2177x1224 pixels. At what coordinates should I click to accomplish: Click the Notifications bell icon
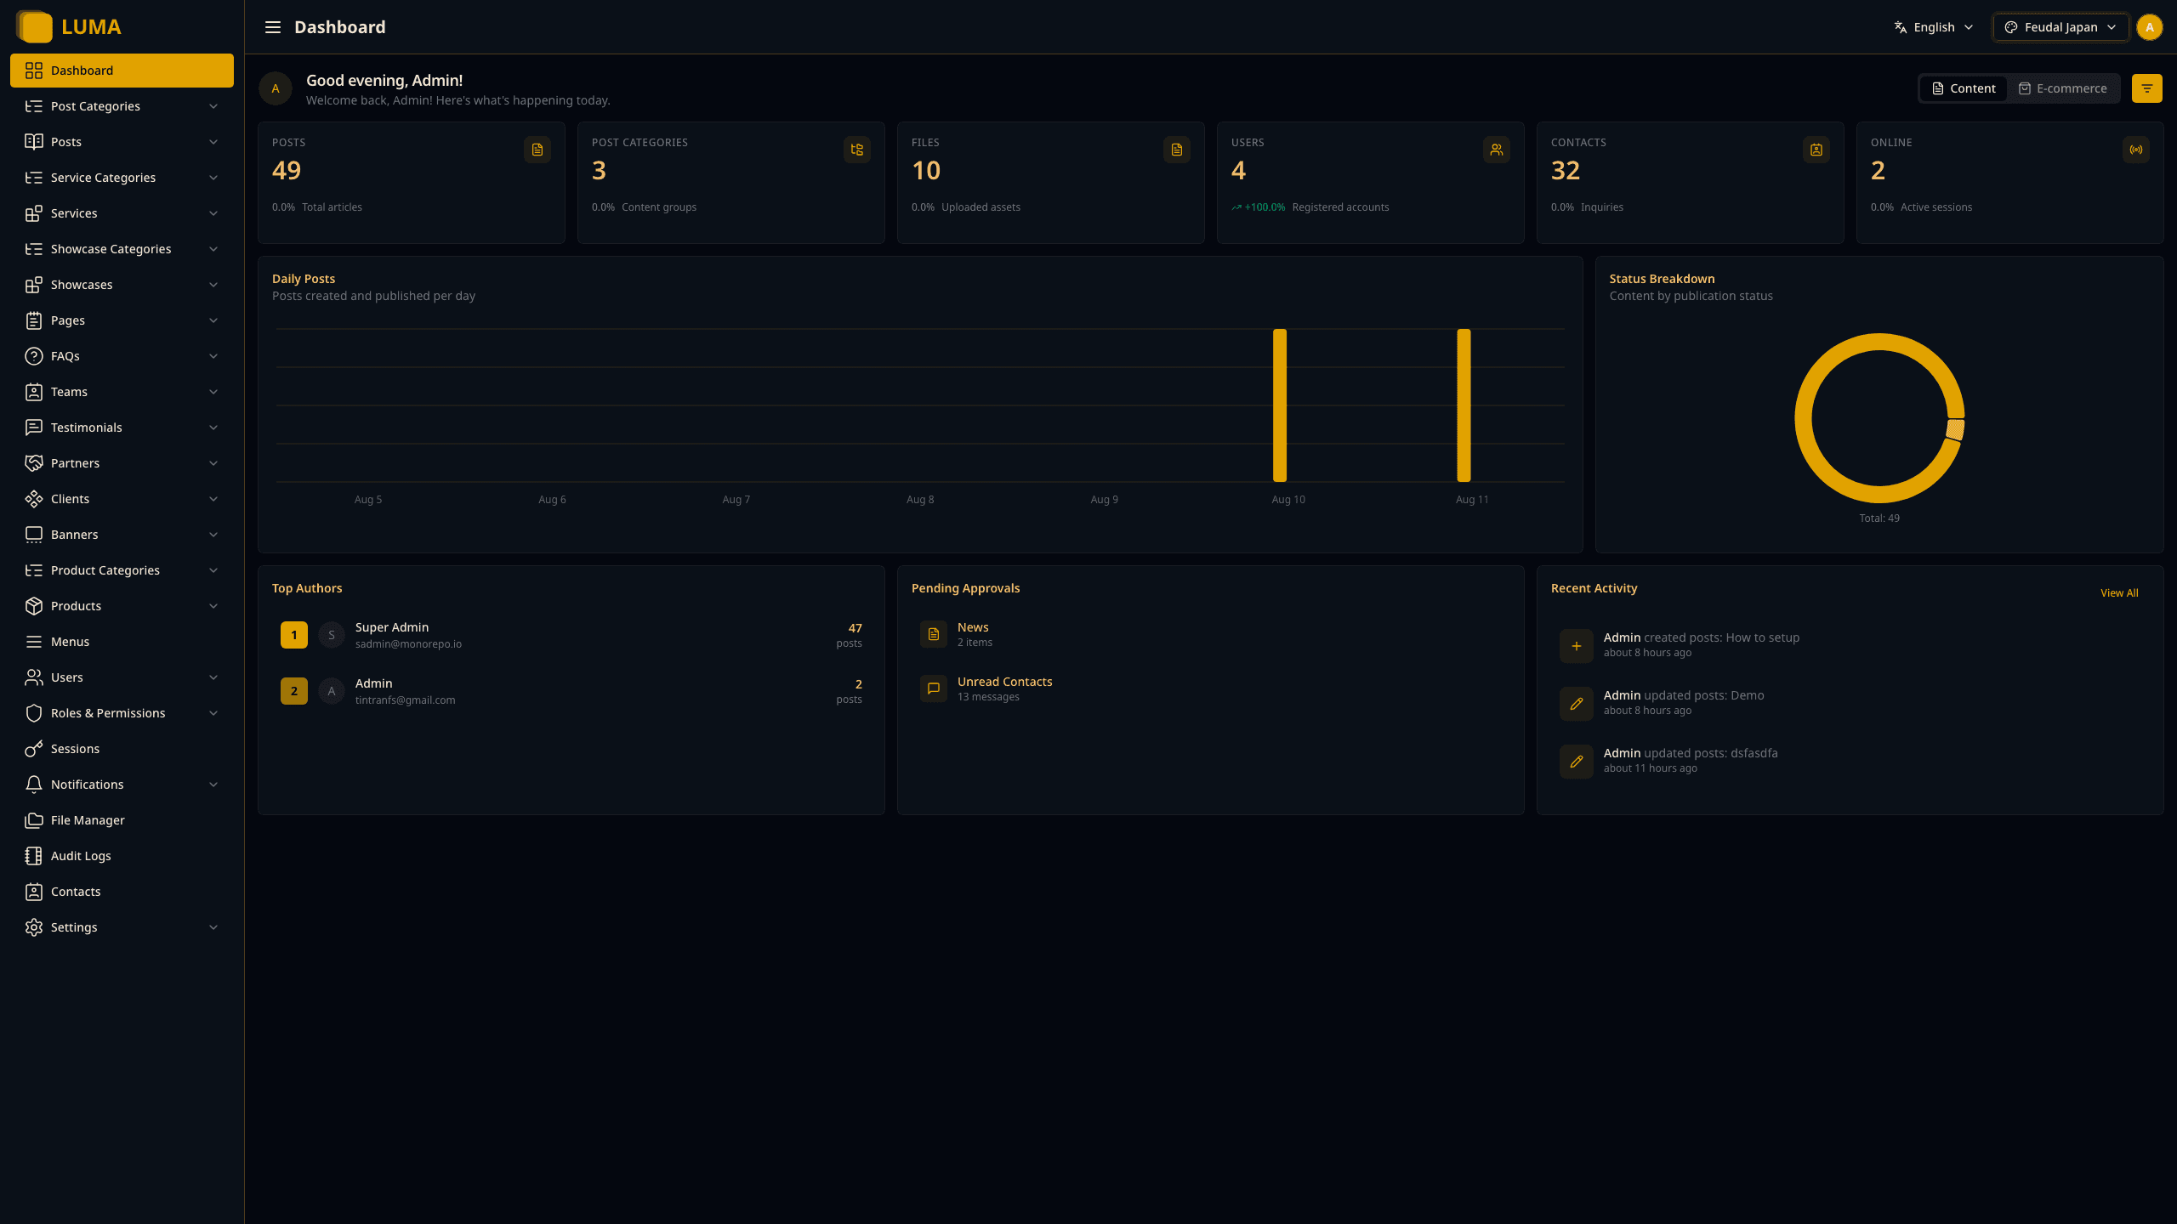34,785
